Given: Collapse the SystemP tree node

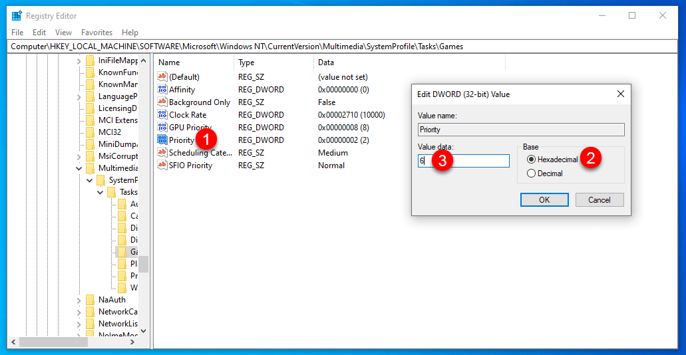Looking at the screenshot, I should (x=90, y=180).
